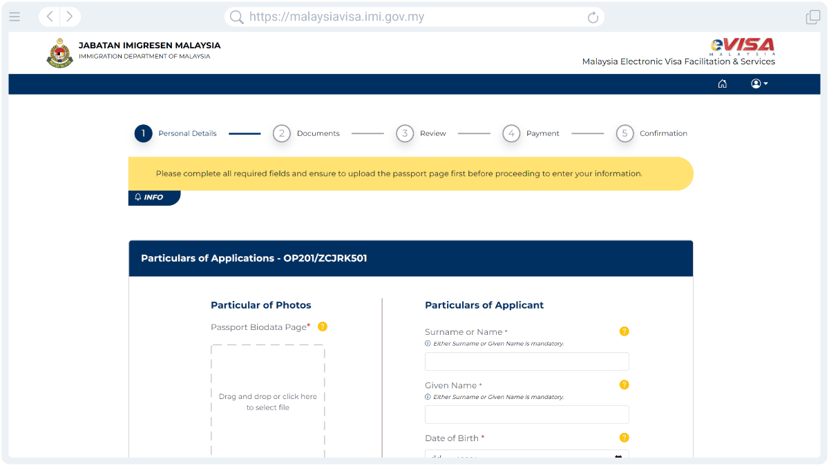This screenshot has width=829, height=466.
Task: Expand the user account dropdown arrow
Action: [765, 84]
